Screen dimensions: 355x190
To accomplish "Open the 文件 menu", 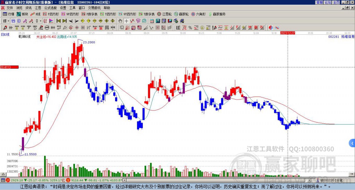I will pyautogui.click(x=10, y=8).
